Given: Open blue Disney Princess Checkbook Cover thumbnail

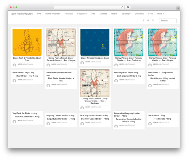Looking at the screenshot, I should tap(95, 42).
